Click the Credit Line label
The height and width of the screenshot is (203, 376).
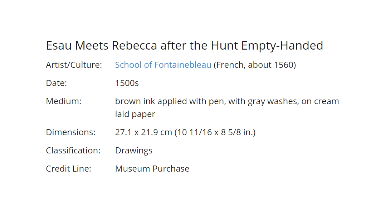point(68,168)
